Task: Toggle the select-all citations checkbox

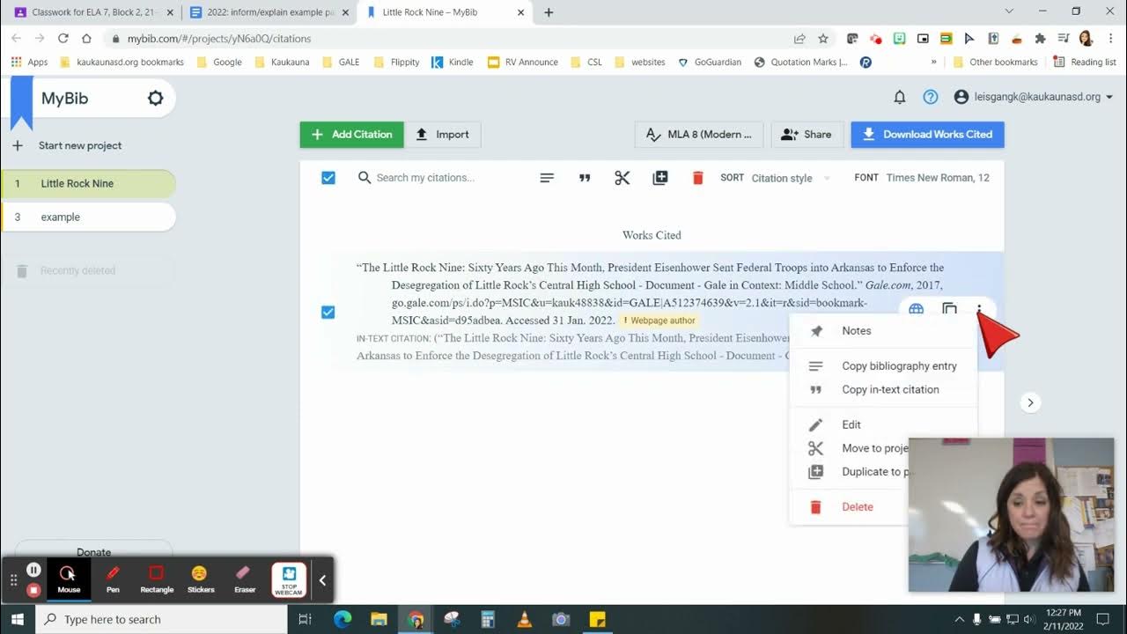Action: (328, 178)
